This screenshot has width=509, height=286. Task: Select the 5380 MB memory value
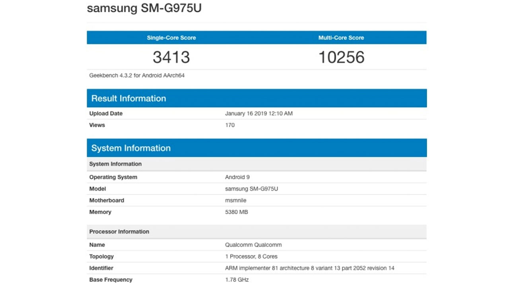pyautogui.click(x=237, y=212)
